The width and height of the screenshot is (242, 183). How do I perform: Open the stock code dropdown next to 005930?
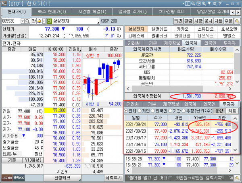(x=23, y=21)
